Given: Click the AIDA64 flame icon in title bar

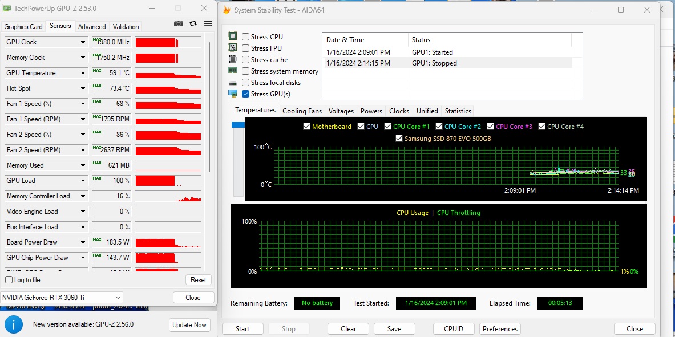Looking at the screenshot, I should tap(227, 10).
